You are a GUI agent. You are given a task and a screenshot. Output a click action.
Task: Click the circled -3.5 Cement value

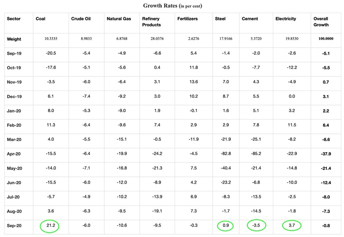point(257,225)
